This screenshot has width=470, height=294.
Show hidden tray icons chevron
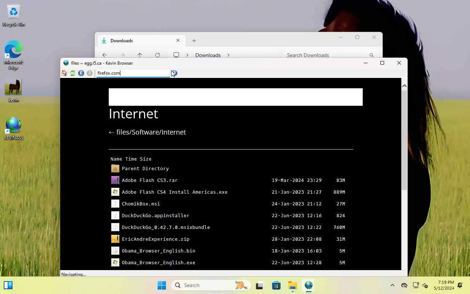click(392, 285)
